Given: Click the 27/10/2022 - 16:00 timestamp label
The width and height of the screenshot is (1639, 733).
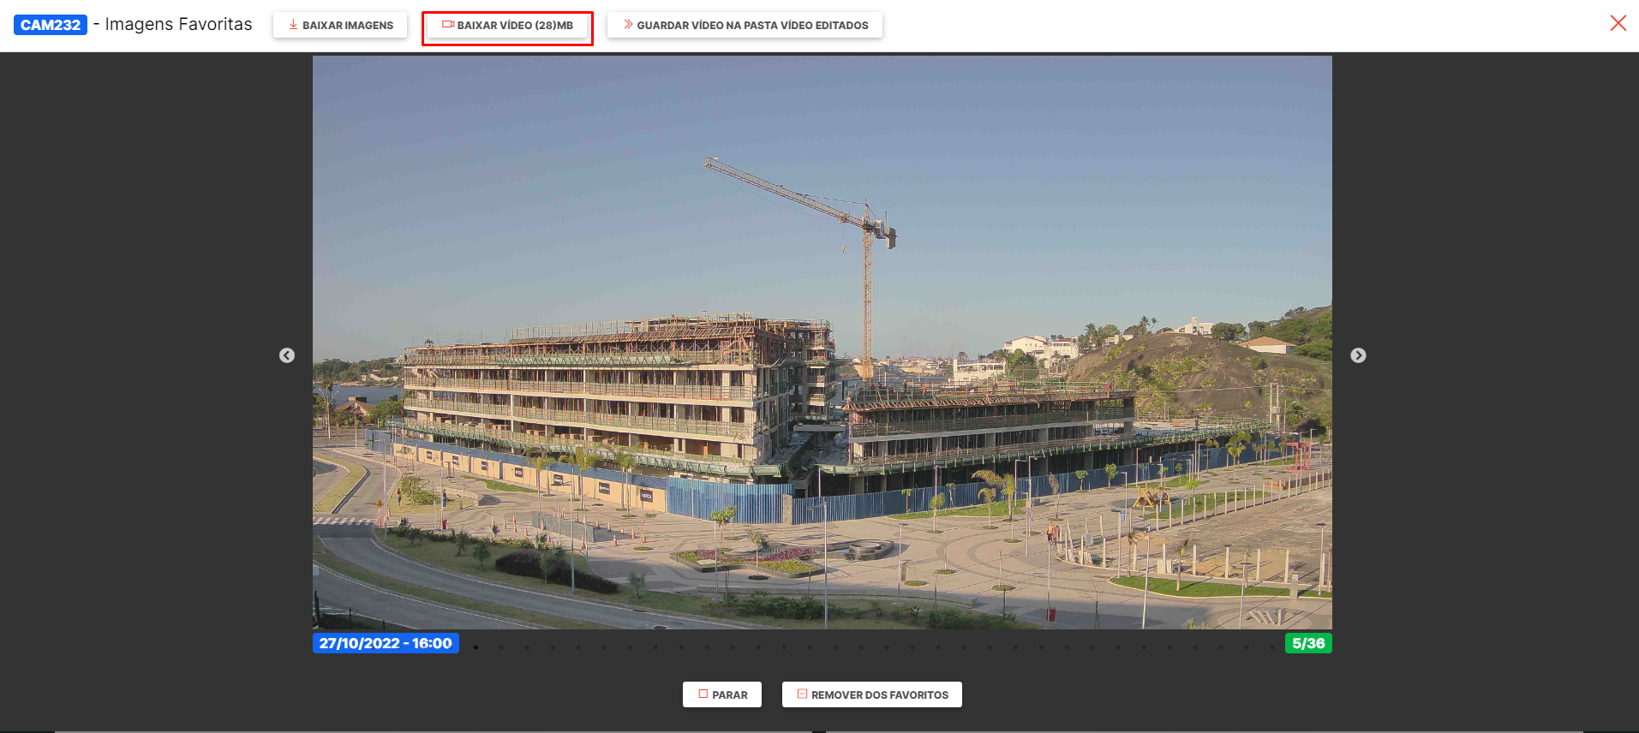Looking at the screenshot, I should pos(386,643).
